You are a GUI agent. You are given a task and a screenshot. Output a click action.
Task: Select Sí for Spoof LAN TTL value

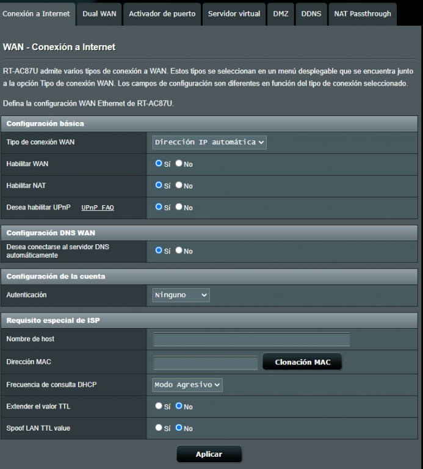tap(159, 427)
